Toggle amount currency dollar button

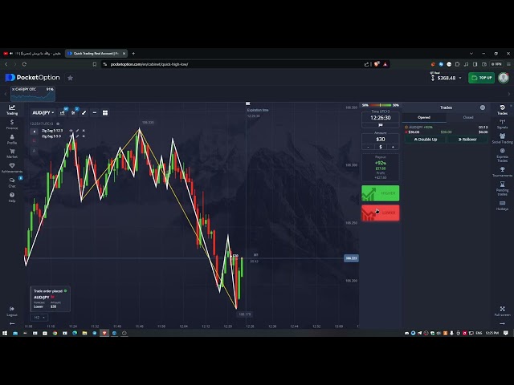click(380, 147)
